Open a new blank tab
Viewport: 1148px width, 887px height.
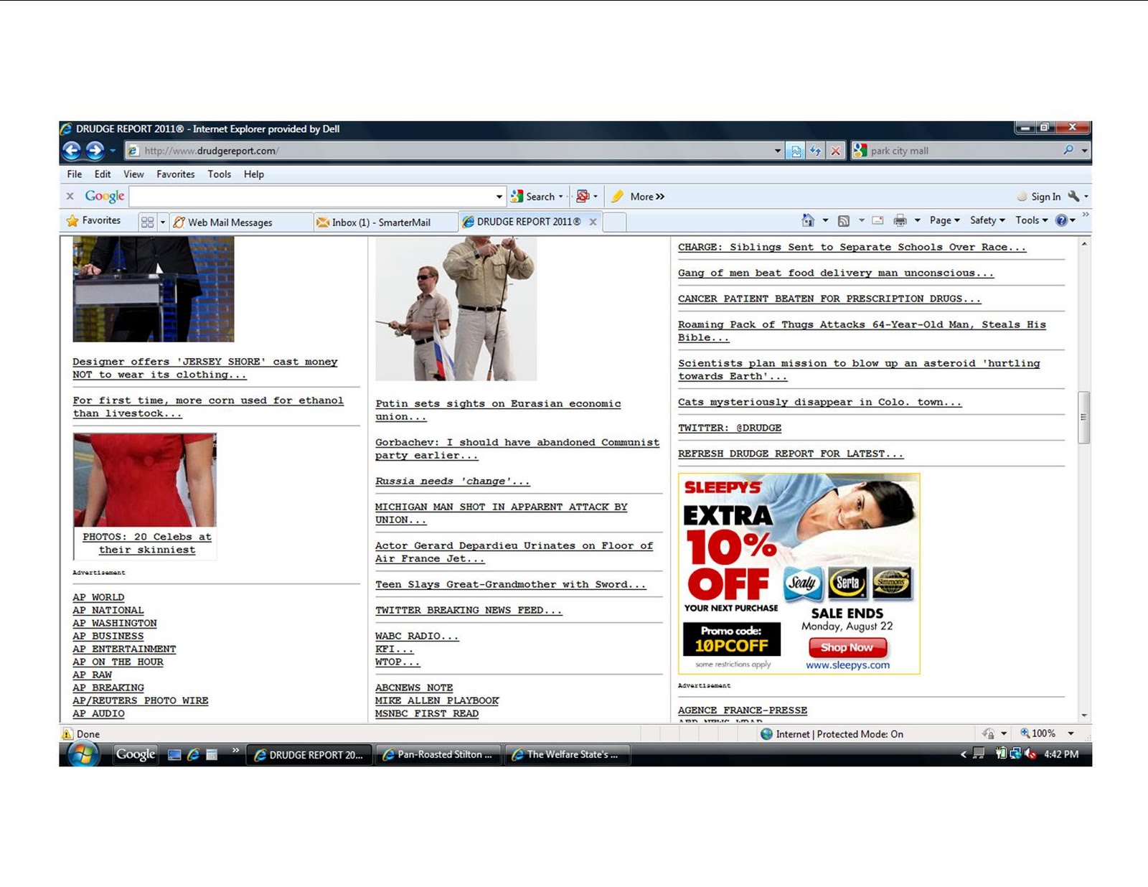[614, 222]
